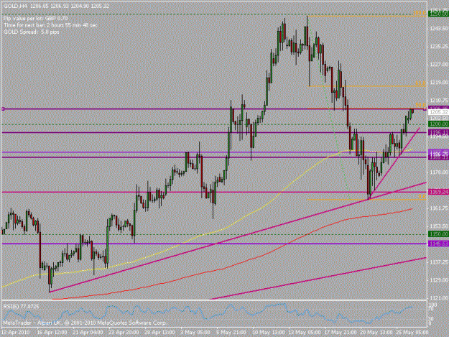Click the 10 May 13:00 time axis label

click(269, 333)
